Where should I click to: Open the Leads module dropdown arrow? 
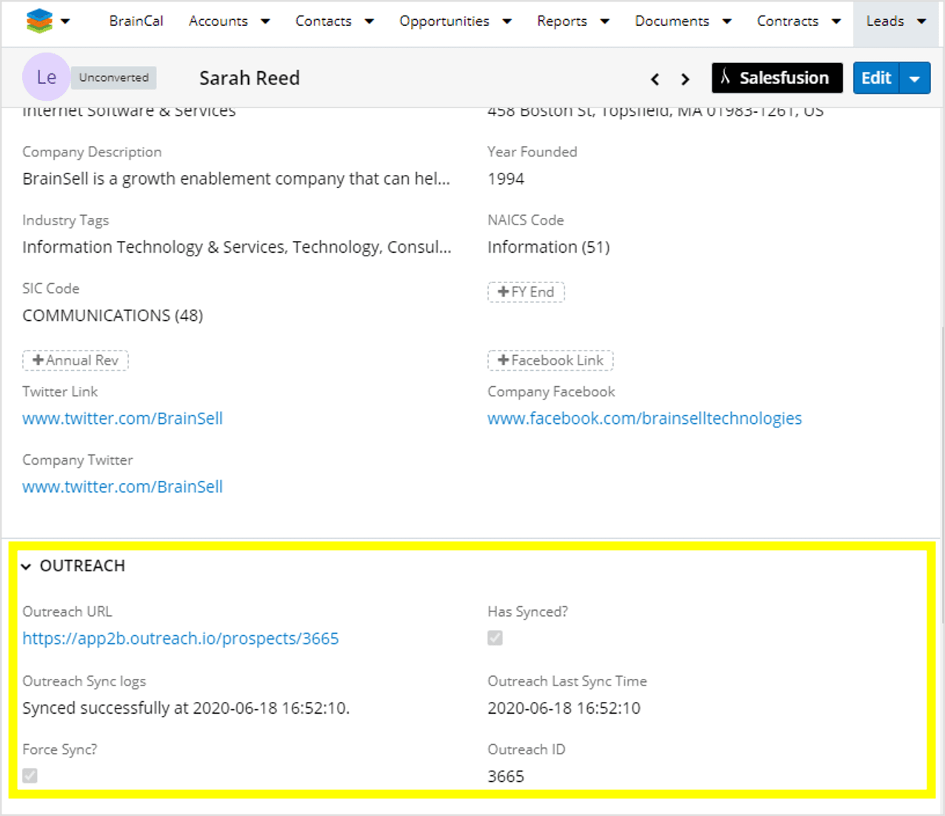coord(921,21)
